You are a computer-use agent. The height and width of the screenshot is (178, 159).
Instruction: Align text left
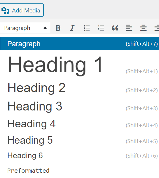coord(129,28)
